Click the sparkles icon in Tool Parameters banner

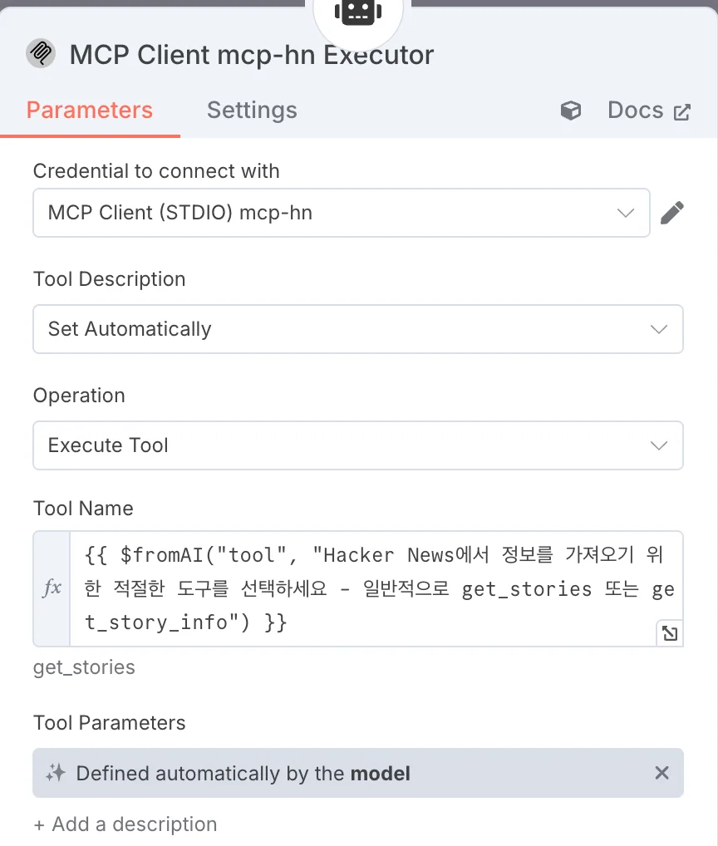[55, 773]
